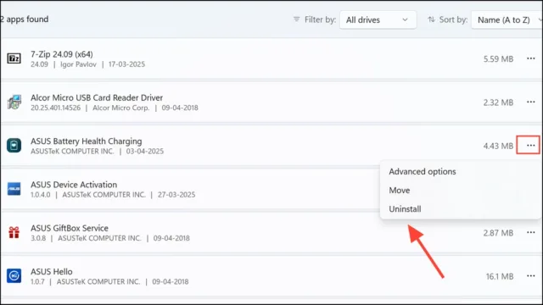543x305 pixels.
Task: Open more options for ASUS GiftBox Service
Action: coord(530,232)
